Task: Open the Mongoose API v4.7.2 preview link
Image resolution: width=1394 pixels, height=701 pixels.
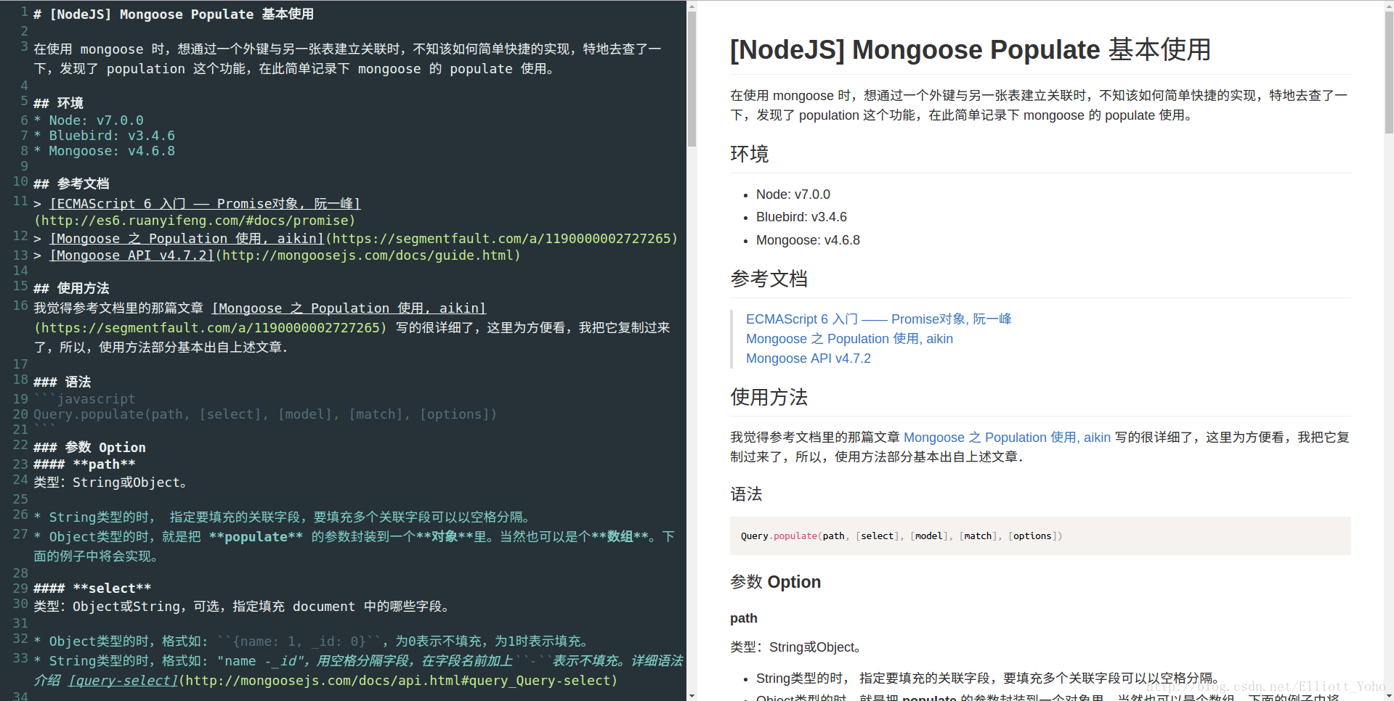Action: pos(808,358)
